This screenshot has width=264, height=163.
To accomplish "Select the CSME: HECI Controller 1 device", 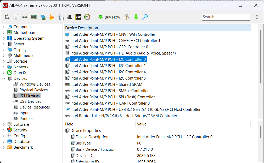I will click(x=115, y=41).
